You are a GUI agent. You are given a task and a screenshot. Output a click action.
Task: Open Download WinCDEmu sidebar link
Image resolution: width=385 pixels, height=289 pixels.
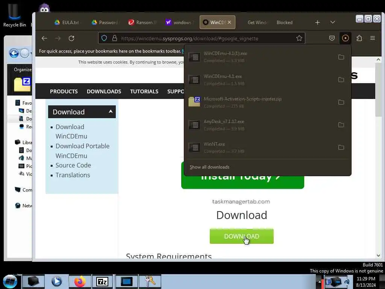tap(71, 131)
